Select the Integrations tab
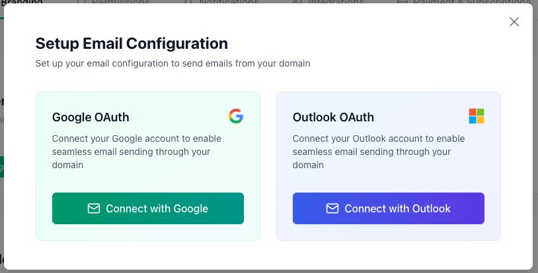The image size is (538, 273). pyautogui.click(x=336, y=2)
